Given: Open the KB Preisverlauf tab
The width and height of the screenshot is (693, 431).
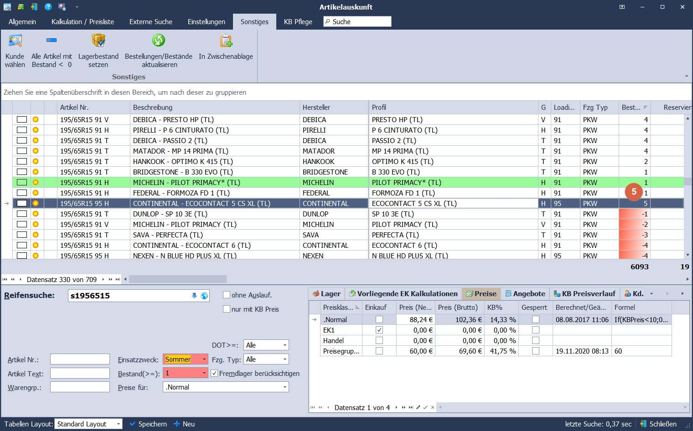Looking at the screenshot, I should [x=584, y=294].
